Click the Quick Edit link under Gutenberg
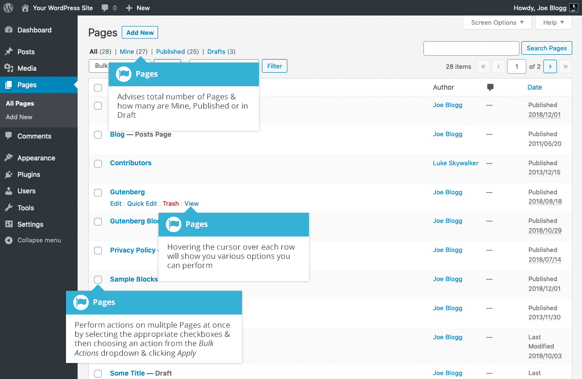Screen dimensions: 582x379 point(142,204)
